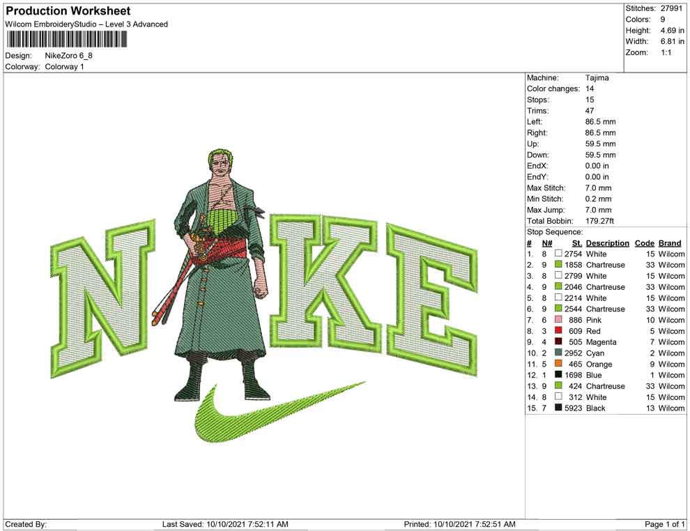This screenshot has height=531, width=690.
Task: Click the 'Max Jump:' value 7.0 mm
Action: point(598,210)
